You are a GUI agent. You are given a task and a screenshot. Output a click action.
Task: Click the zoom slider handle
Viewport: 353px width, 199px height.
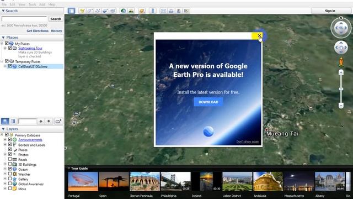(341, 89)
